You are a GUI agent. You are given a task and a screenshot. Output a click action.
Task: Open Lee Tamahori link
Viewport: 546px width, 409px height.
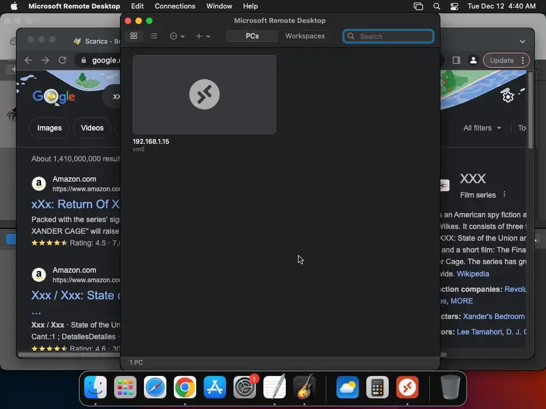pyautogui.click(x=479, y=332)
